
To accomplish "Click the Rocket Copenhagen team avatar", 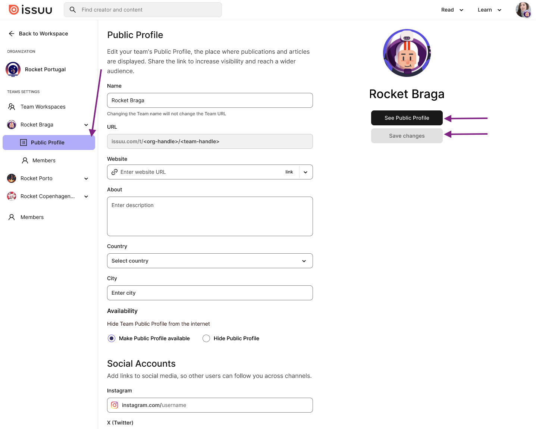I will pyautogui.click(x=12, y=196).
